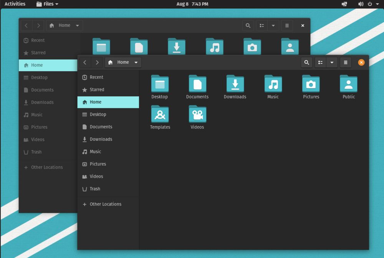Open the Videos folder icon
This screenshot has width=384, height=258.
(x=197, y=114)
